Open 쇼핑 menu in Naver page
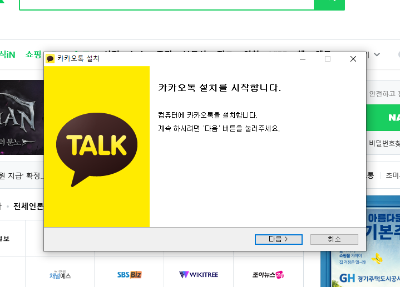The image size is (400, 287). 33,54
